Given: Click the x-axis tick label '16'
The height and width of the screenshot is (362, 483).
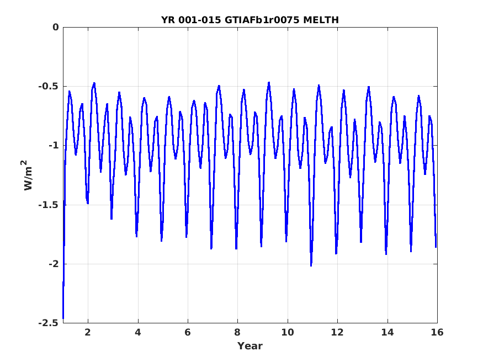Looking at the screenshot, I should (437, 332).
